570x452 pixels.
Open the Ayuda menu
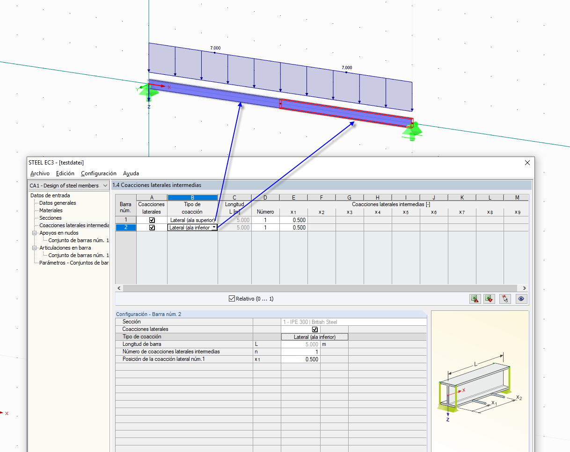coord(131,173)
